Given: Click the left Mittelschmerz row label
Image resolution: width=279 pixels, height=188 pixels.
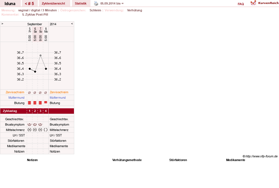Looking at the screenshot, I should point(15,130).
